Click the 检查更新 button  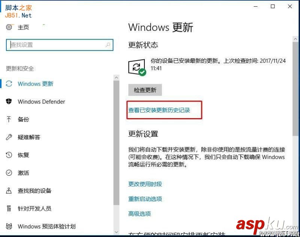pyautogui.click(x=145, y=90)
